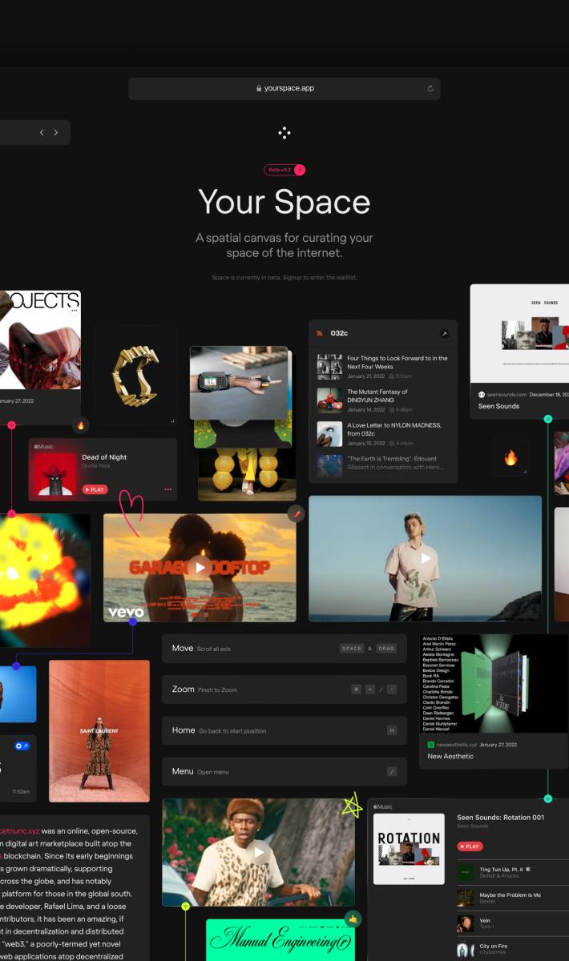Image resolution: width=569 pixels, height=961 pixels.
Task: Click the yourspace.app address field
Action: [x=284, y=89]
